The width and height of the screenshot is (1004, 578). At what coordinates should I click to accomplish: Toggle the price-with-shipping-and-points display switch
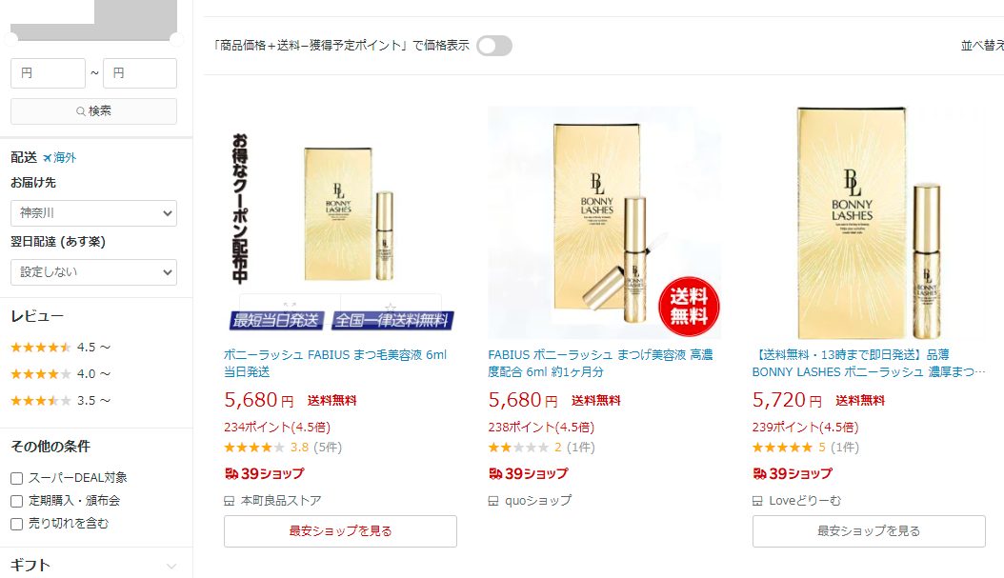click(x=494, y=46)
